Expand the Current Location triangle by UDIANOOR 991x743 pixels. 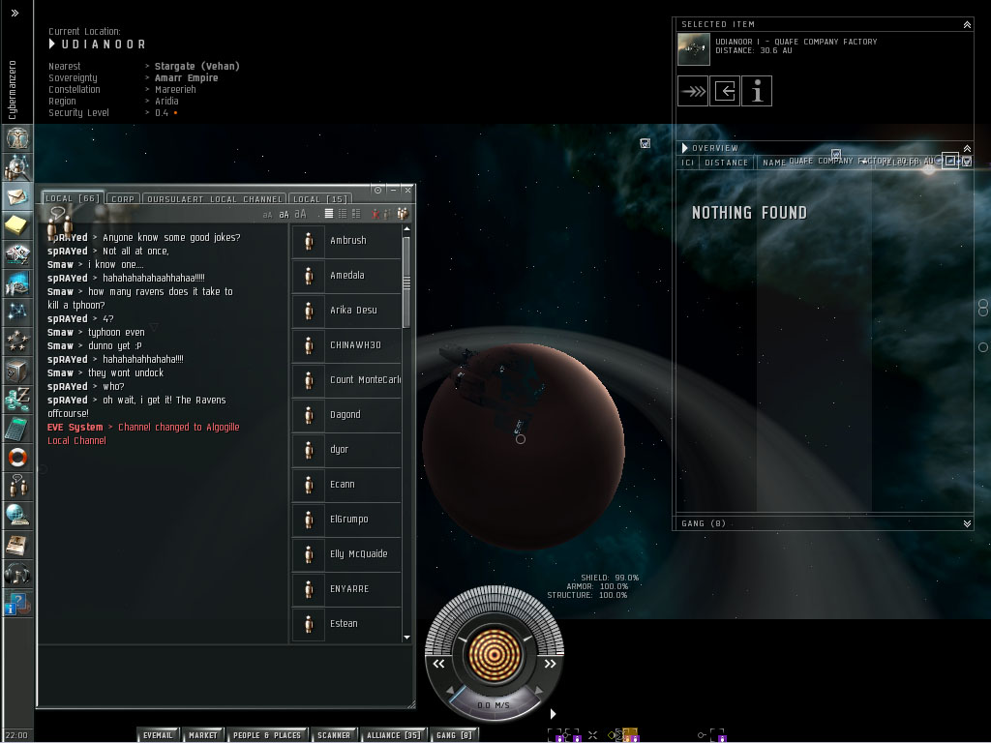coord(52,44)
